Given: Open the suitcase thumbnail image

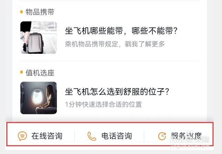Looking at the screenshot, I should pos(39,38).
